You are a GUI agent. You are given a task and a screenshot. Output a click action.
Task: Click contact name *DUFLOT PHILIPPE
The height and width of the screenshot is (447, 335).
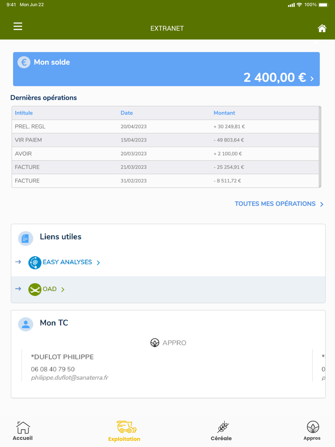[62, 357]
